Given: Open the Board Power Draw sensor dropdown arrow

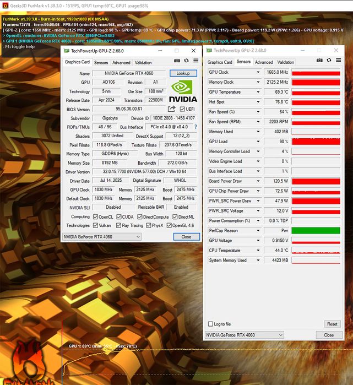Looking at the screenshot, I should 258,181.
